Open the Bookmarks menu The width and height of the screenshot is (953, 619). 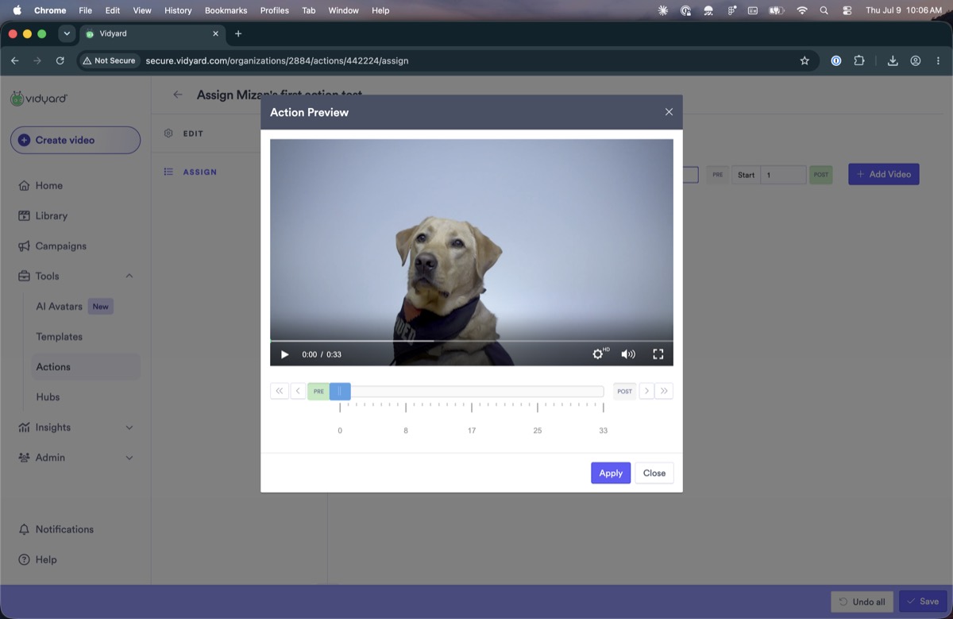click(x=226, y=10)
